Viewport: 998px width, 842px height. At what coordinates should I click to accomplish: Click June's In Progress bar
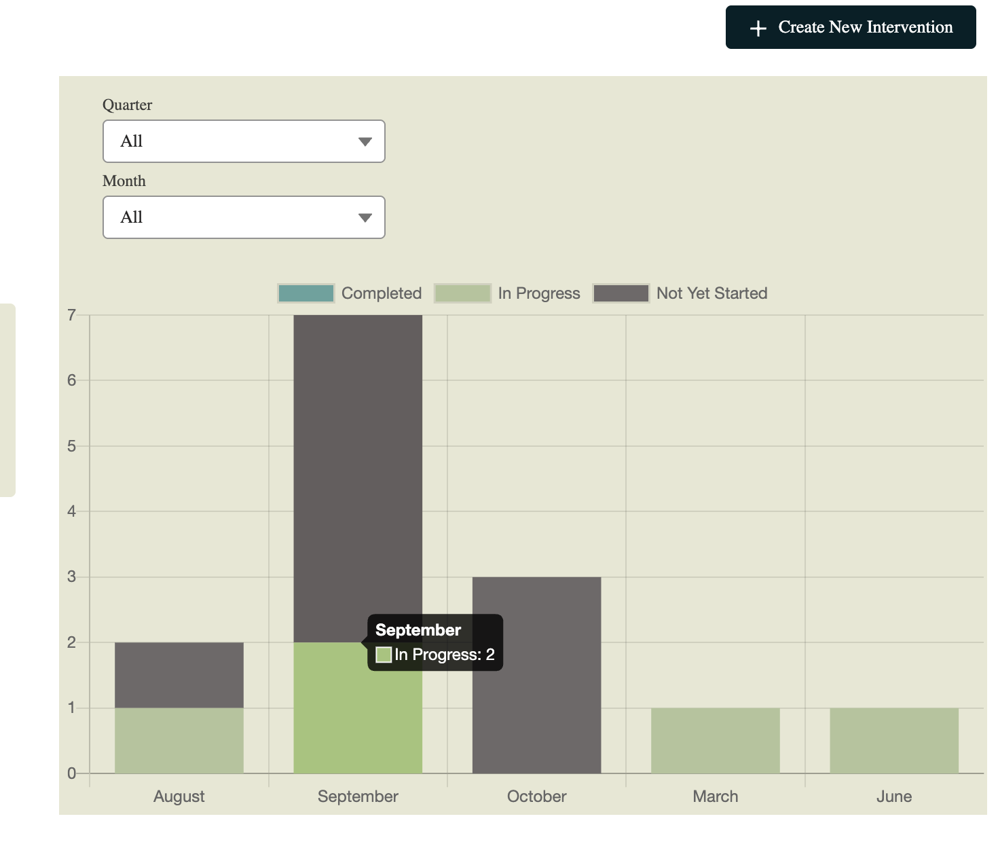pyautogui.click(x=894, y=741)
